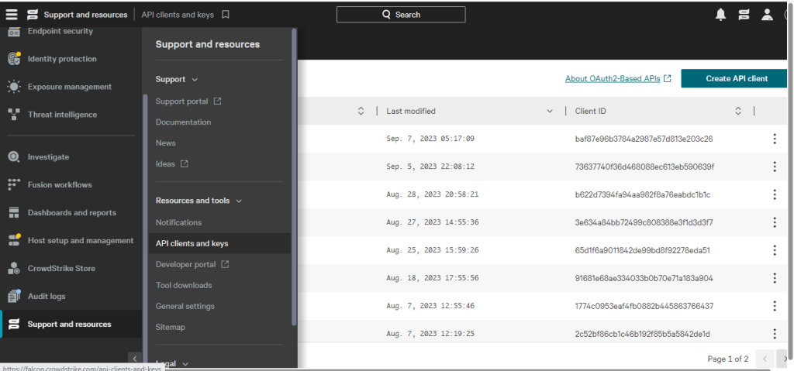
Task: Select the Aug. 28, 2023 20:58:21 timestamp
Action: [x=432, y=194]
